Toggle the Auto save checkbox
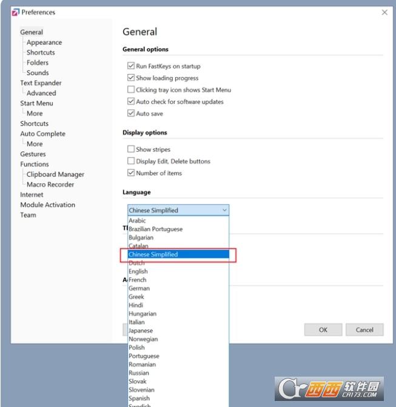This screenshot has width=396, height=407. click(x=131, y=113)
